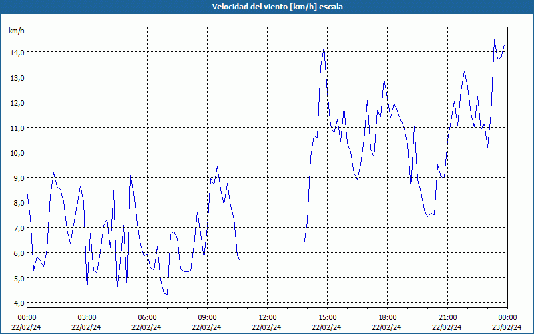Click the '14,0' y-axis value
This screenshot has width=534, height=334.
[18, 53]
